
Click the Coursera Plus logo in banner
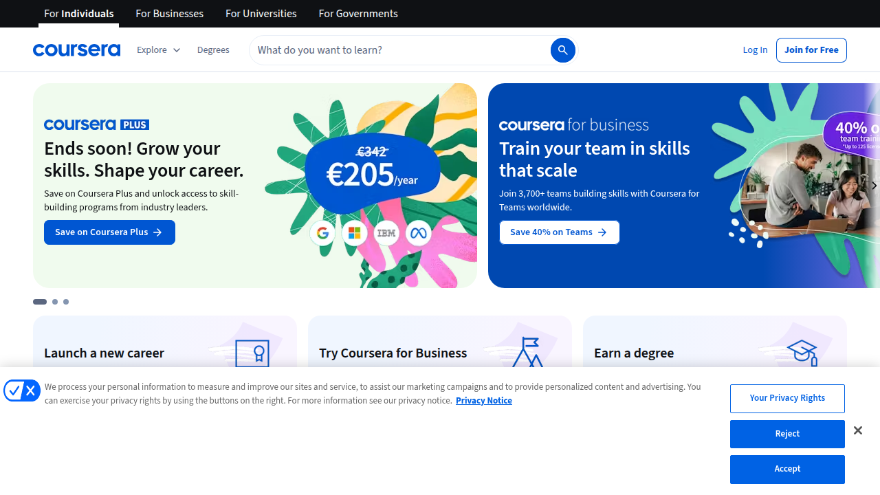pos(96,124)
